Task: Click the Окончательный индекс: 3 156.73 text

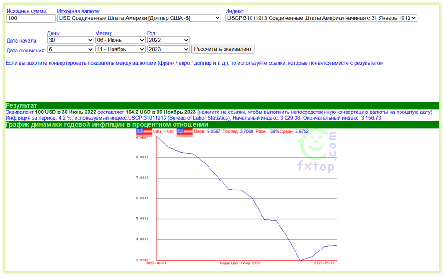Action: (x=342, y=118)
